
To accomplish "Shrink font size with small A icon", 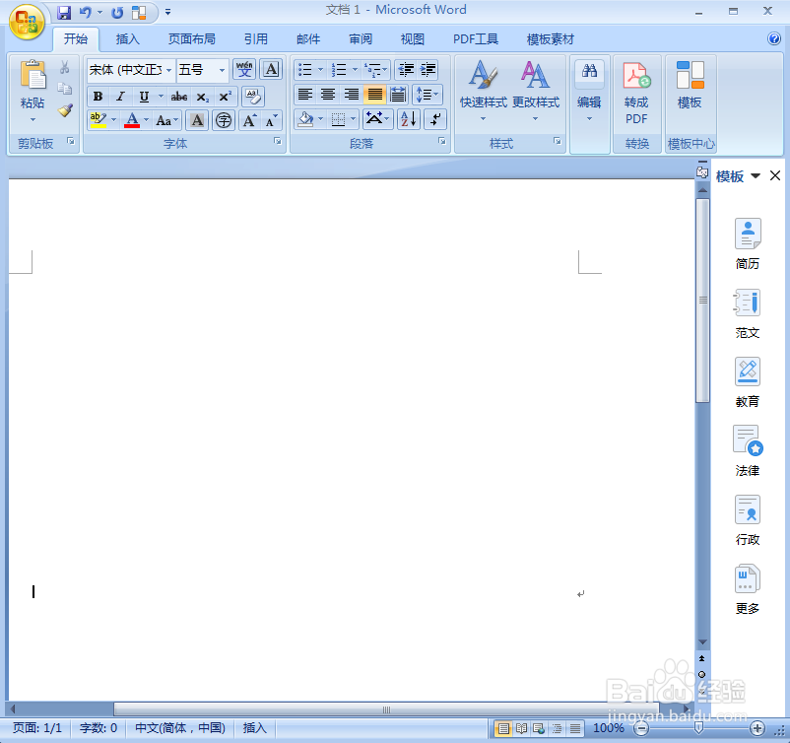I will click(271, 120).
